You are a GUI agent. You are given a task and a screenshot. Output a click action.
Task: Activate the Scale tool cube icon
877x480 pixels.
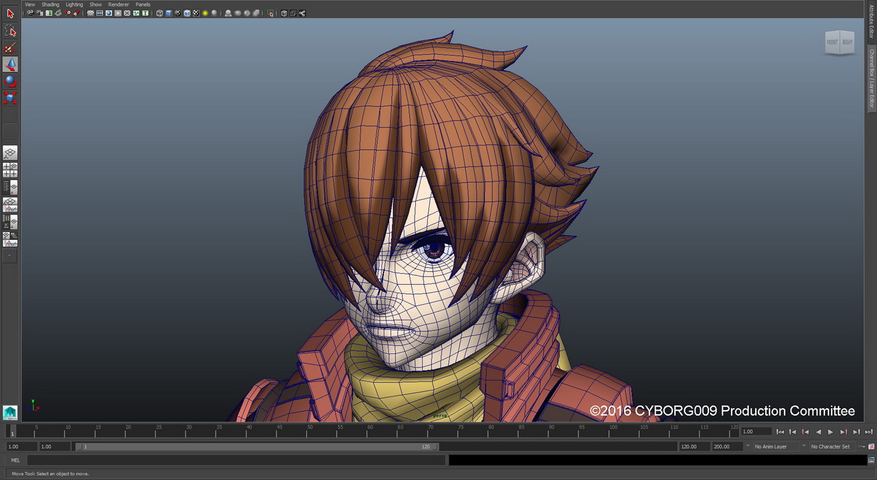(x=10, y=98)
